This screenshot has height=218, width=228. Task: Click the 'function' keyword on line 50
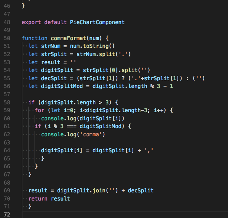coord(35,38)
